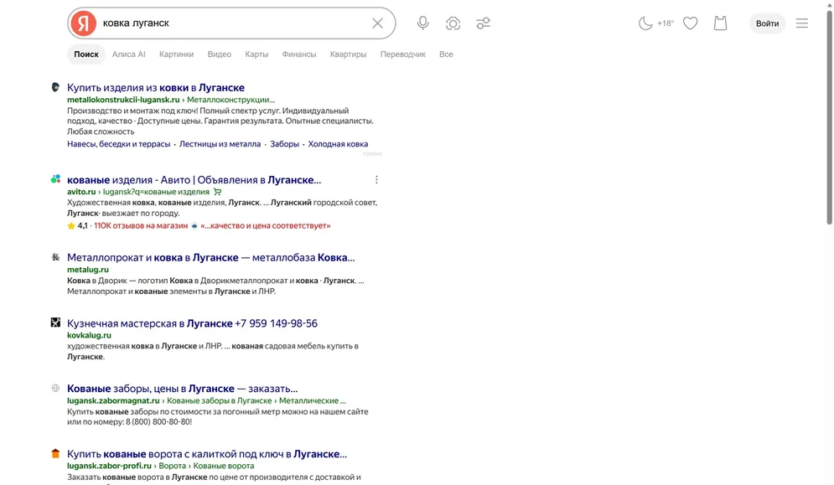Open the 'Кованые ворота' breadcrumb link
This screenshot has width=834, height=485.
click(224, 466)
